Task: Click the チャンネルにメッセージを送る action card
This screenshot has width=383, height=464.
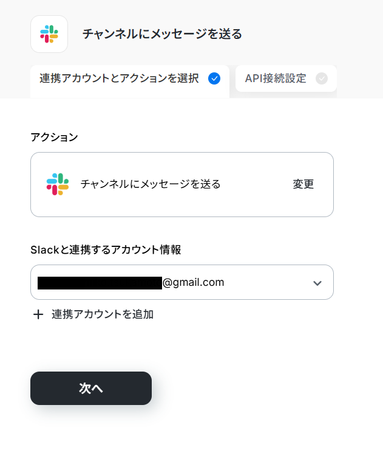Action: tap(182, 185)
